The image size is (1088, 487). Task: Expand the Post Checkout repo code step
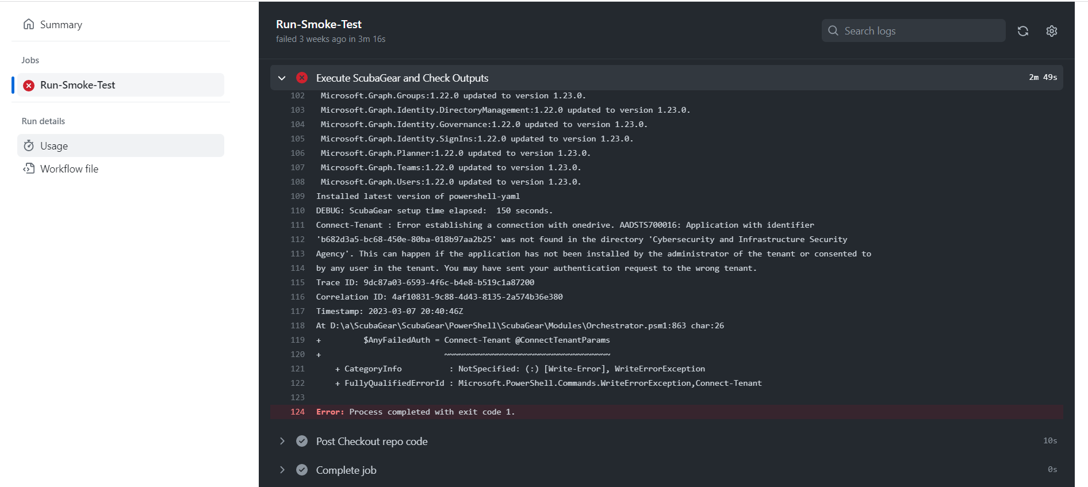[282, 441]
